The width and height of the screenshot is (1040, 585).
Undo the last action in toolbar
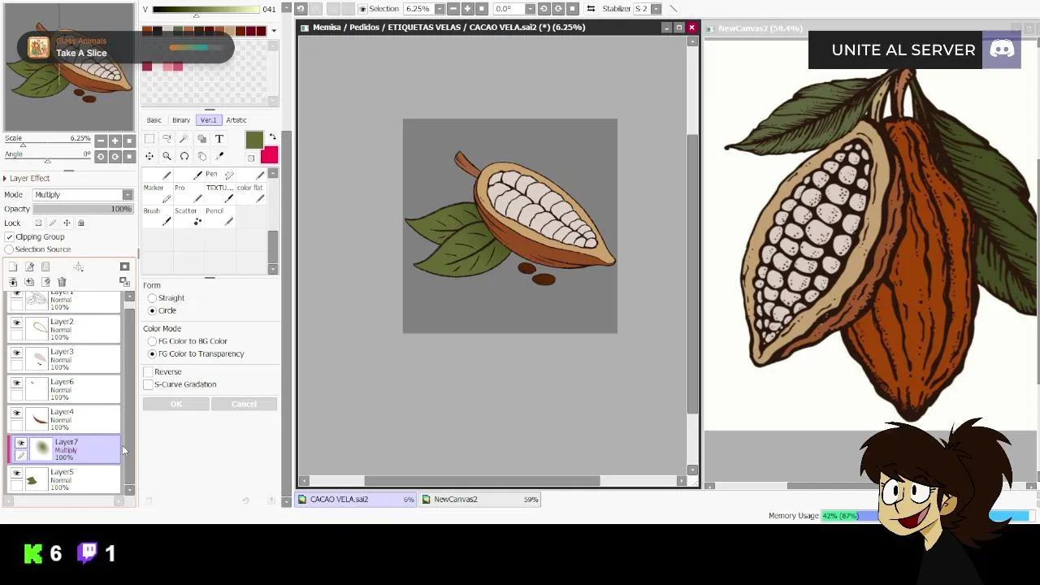[301, 9]
